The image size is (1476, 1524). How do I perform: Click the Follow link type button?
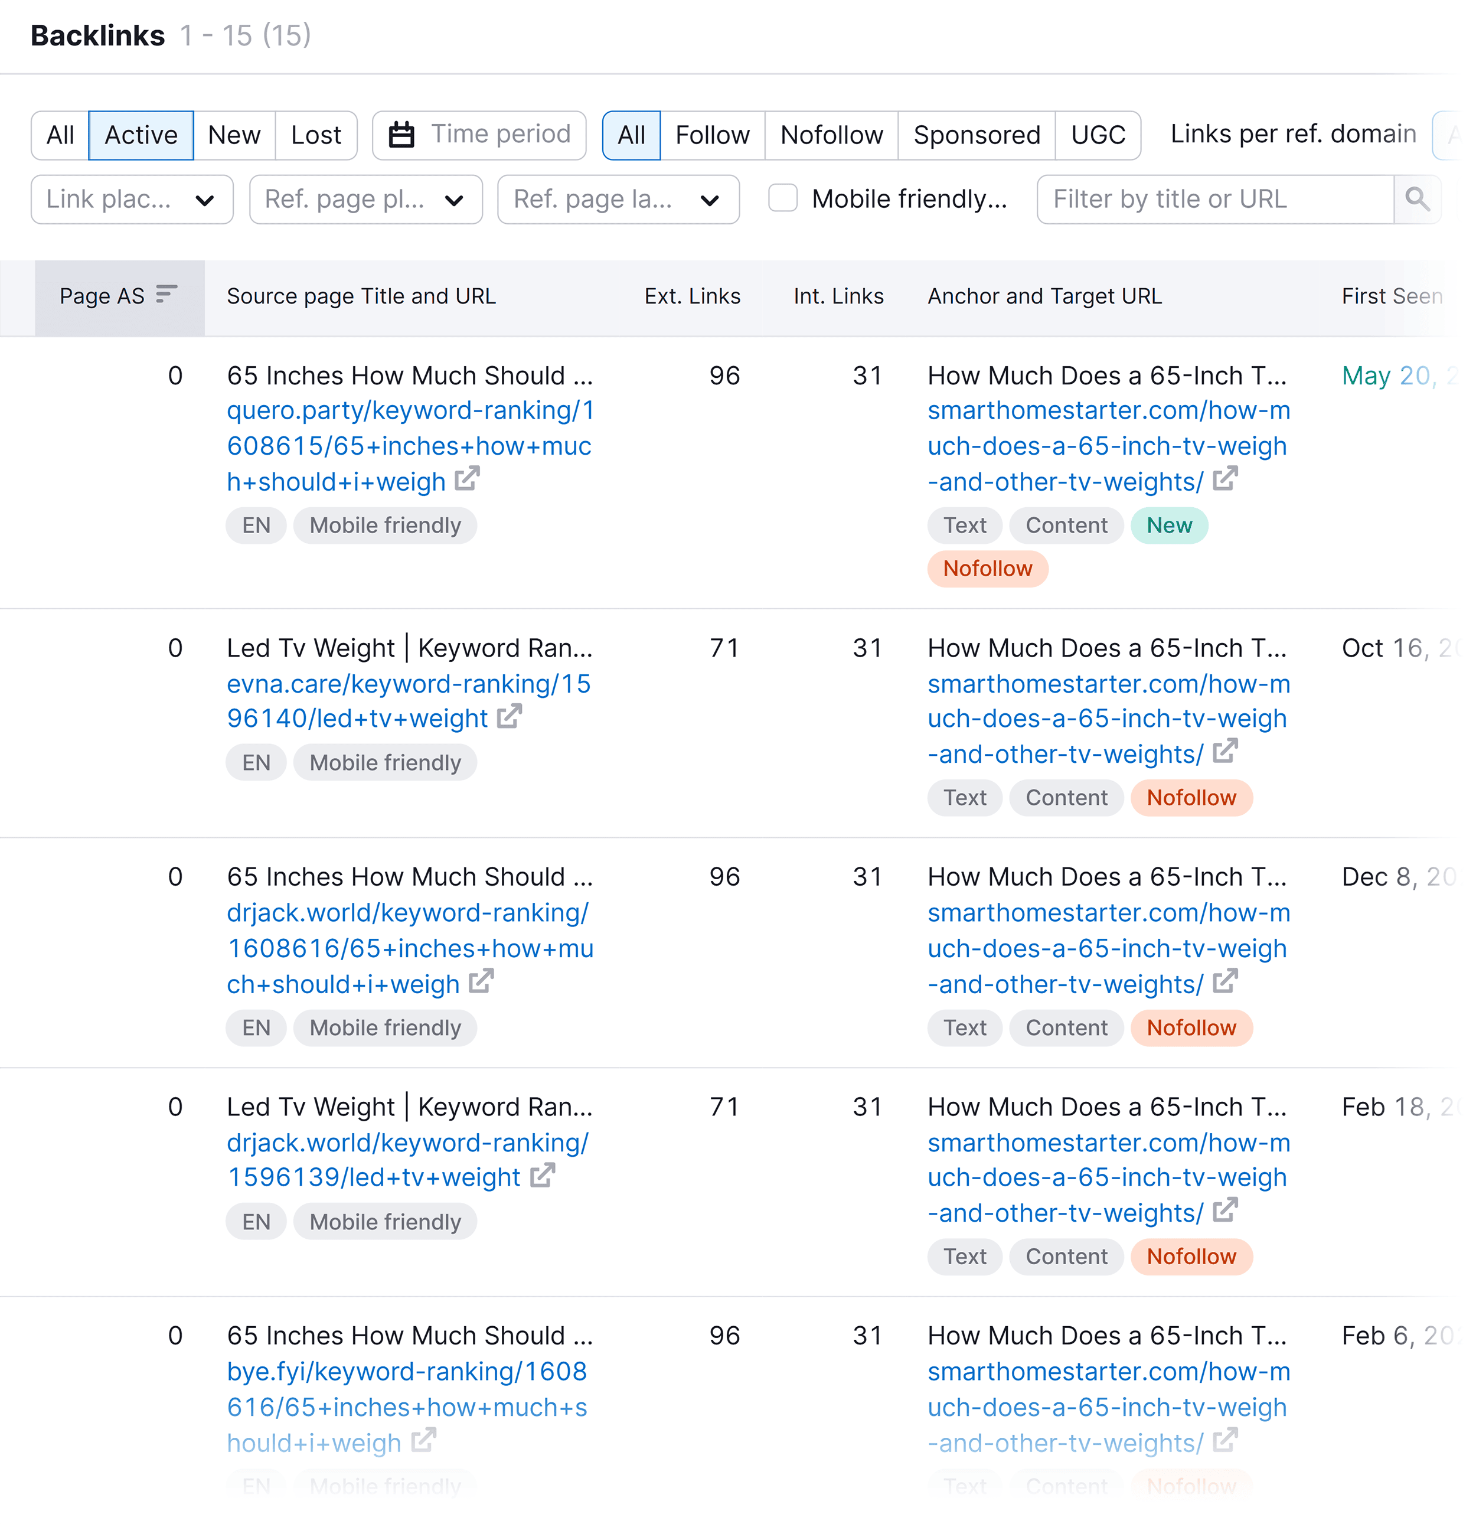click(710, 133)
